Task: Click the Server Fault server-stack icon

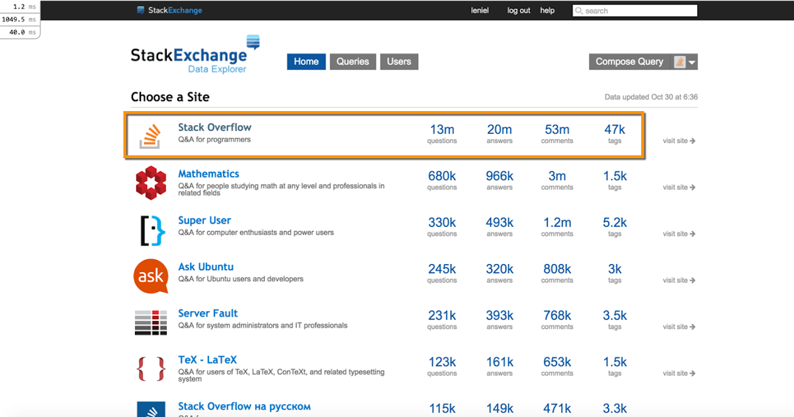Action: pyautogui.click(x=152, y=322)
